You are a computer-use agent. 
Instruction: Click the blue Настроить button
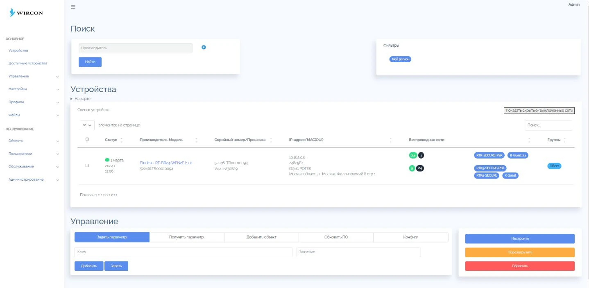(x=520, y=238)
